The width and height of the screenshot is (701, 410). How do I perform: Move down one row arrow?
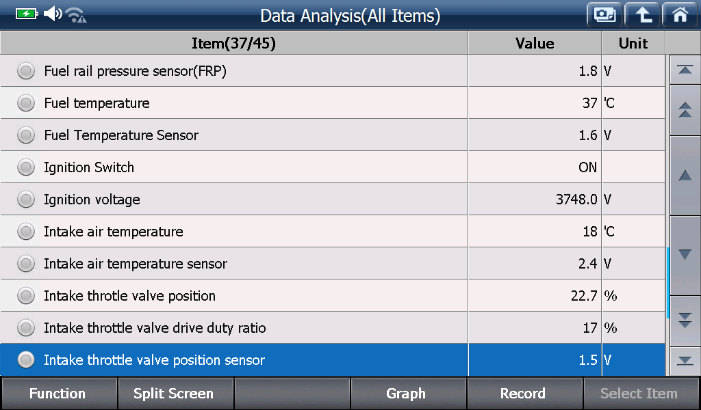[x=685, y=255]
